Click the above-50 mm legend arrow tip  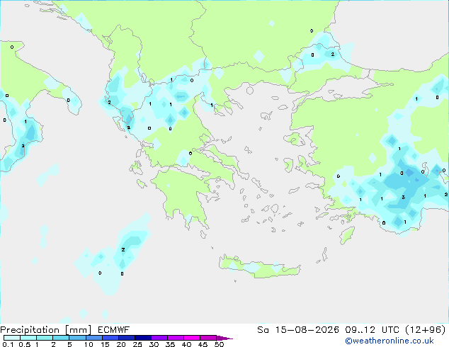tap(224, 338)
